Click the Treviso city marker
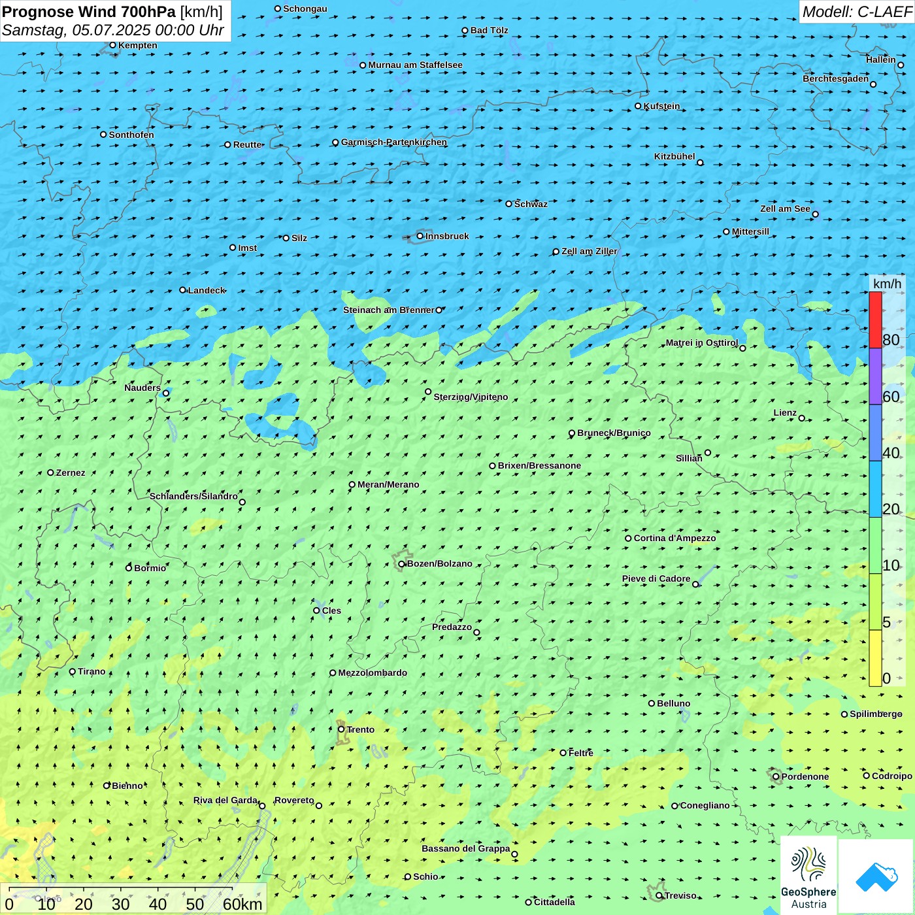 point(659,895)
